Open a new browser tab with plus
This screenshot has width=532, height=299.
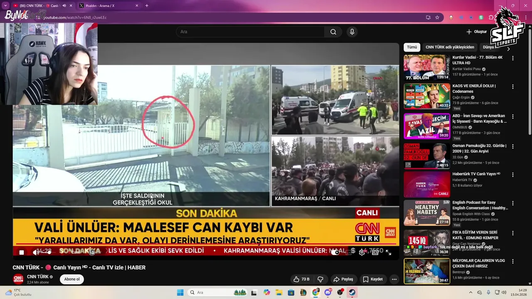coord(147,6)
